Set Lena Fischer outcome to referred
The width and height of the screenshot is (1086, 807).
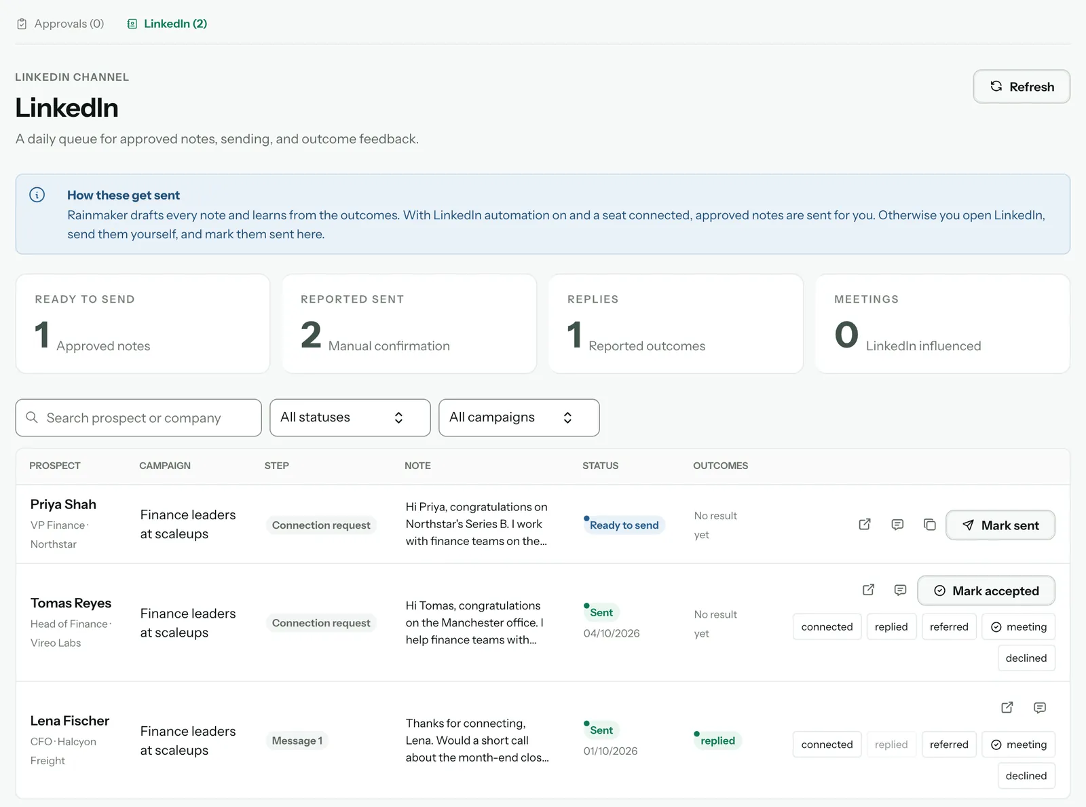coord(949,744)
